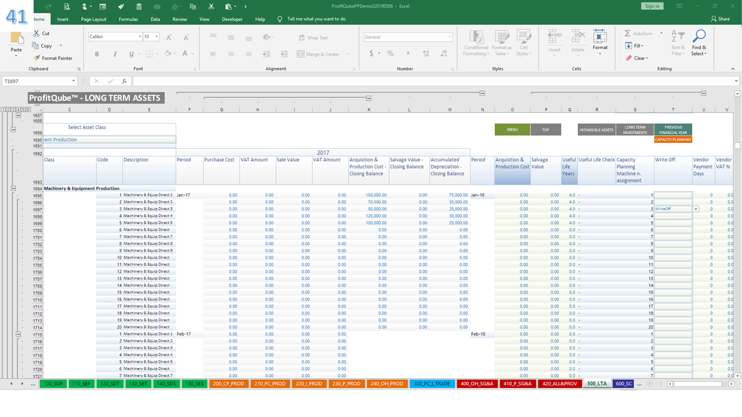Open the Name Box dropdown for T1697

74,81
